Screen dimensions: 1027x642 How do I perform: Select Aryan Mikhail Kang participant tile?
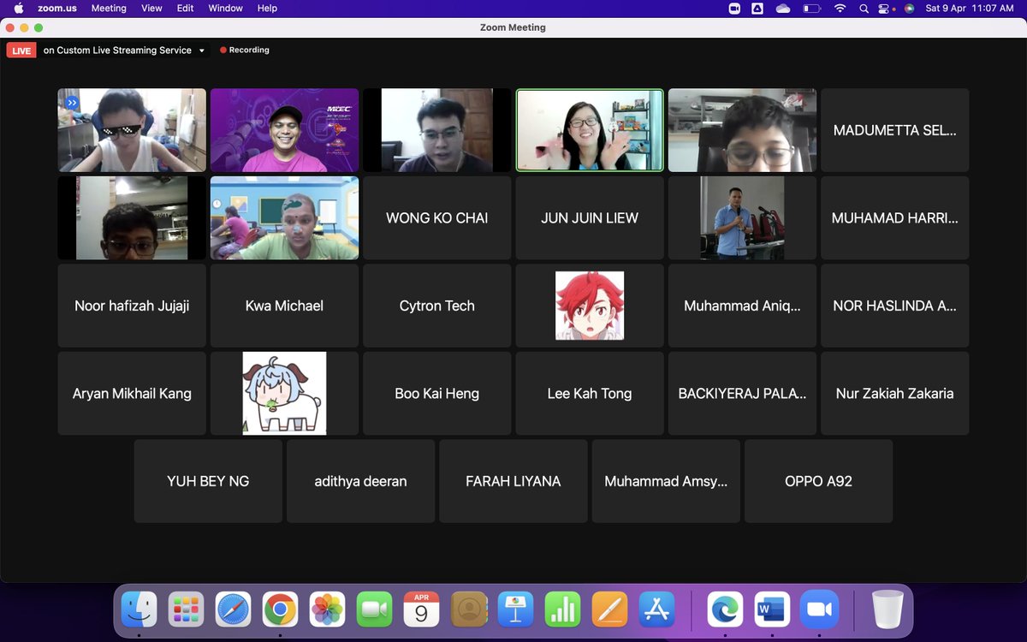[x=132, y=394]
